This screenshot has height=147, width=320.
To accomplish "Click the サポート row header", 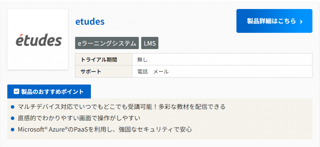I will 91,71.
